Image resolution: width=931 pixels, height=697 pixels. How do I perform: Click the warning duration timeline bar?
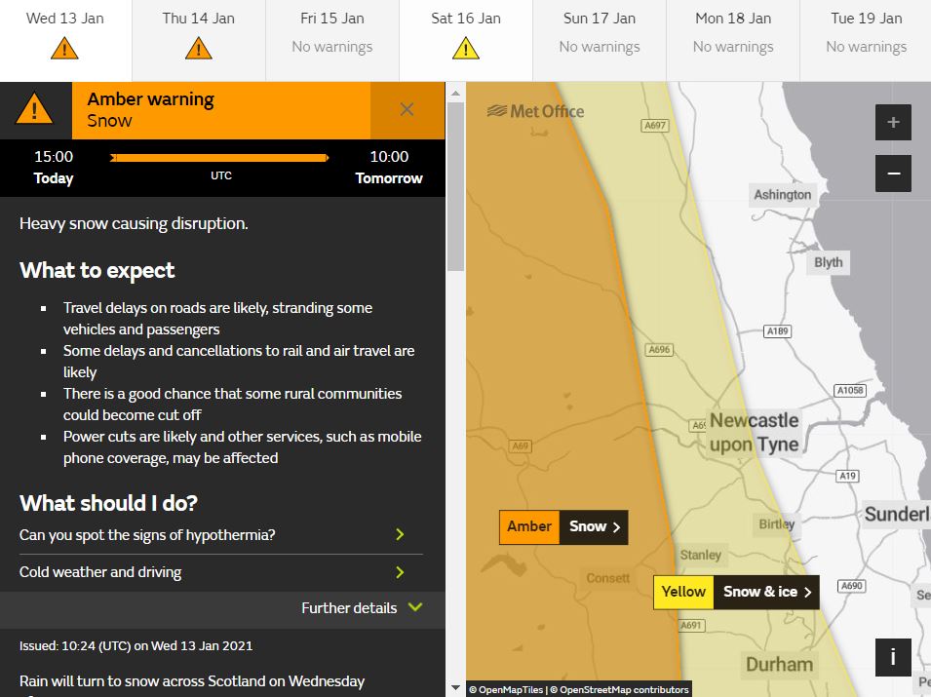coord(220,157)
